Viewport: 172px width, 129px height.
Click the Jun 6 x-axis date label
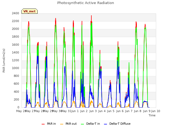[120, 111]
